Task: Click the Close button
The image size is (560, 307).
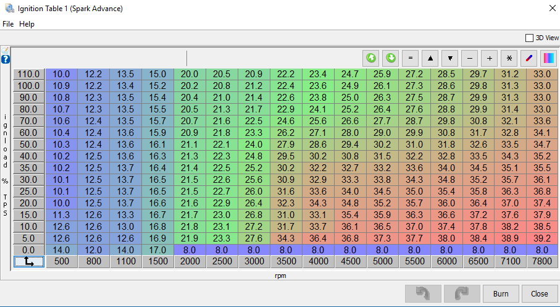Action: (x=539, y=294)
